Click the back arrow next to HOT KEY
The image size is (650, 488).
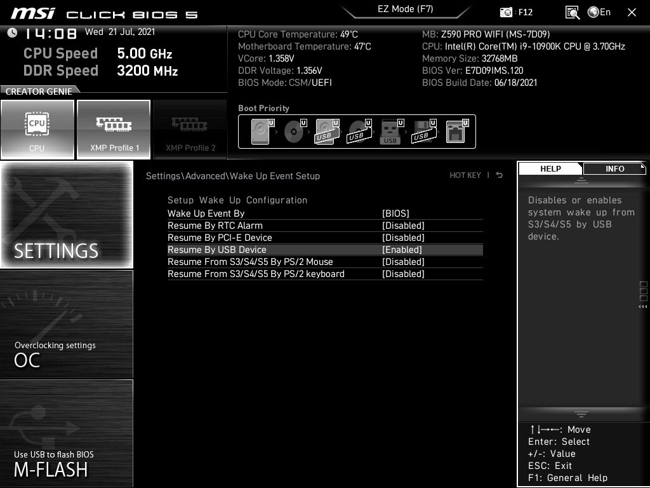click(x=499, y=175)
